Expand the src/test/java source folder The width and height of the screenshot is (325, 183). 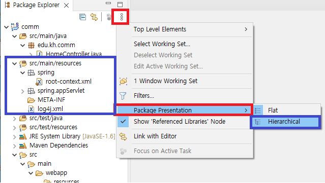click(x=15, y=119)
